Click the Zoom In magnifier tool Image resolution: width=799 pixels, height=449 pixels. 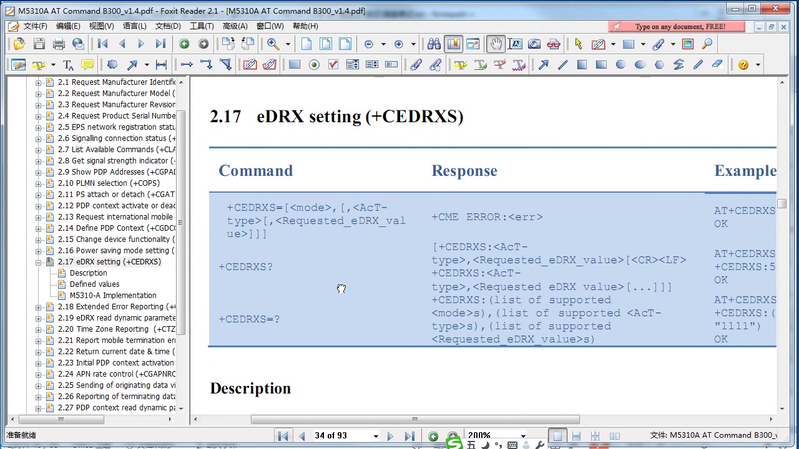click(x=273, y=44)
